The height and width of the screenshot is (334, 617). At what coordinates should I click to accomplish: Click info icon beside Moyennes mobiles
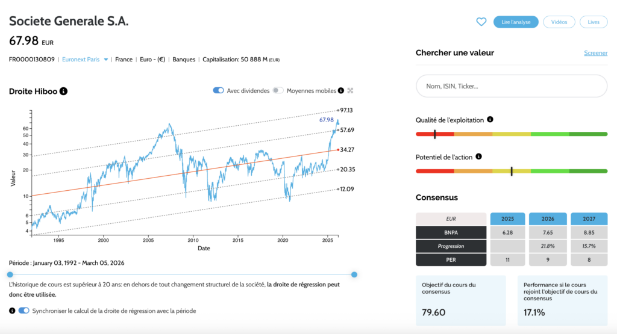341,91
